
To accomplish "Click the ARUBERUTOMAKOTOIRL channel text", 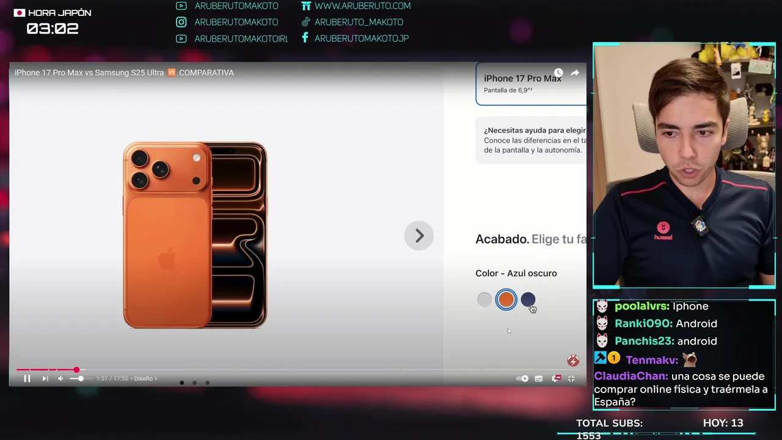I will (241, 38).
